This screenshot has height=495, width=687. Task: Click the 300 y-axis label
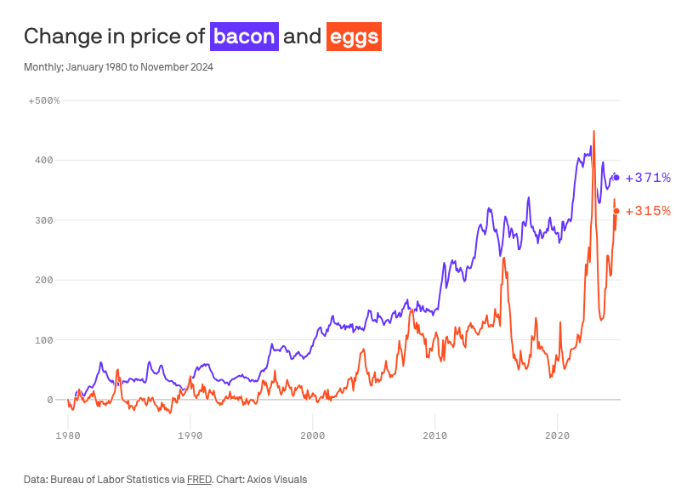(44, 220)
